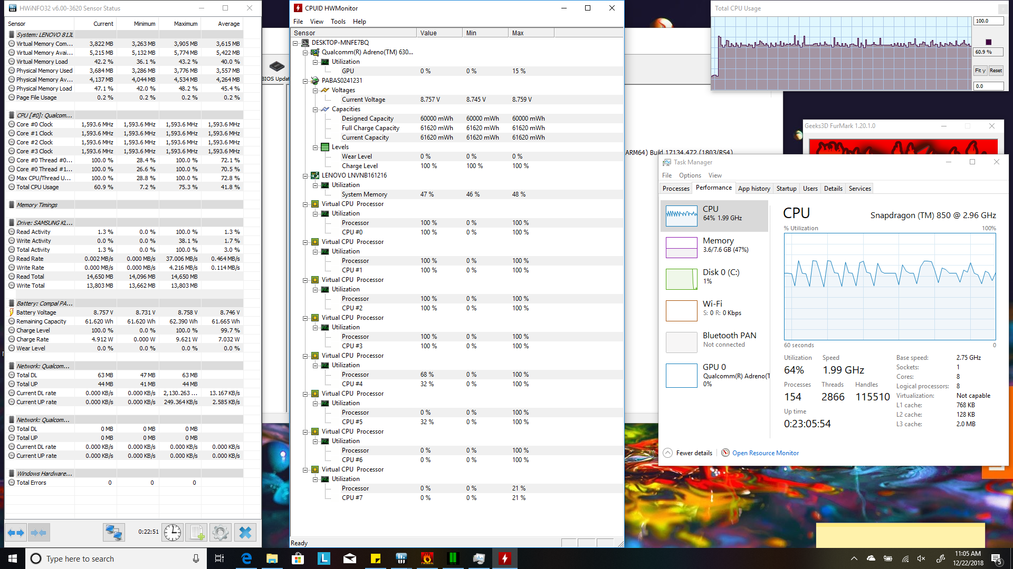This screenshot has width=1013, height=569.
Task: Open FurMark from the taskbar
Action: pos(427,558)
